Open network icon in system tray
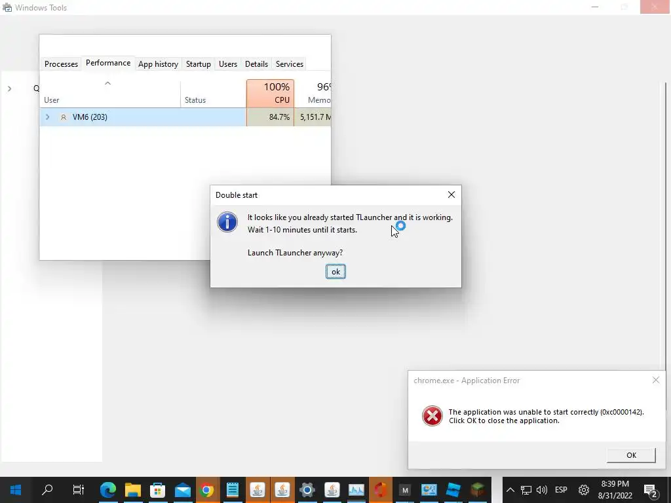This screenshot has width=671, height=503. pyautogui.click(x=526, y=490)
